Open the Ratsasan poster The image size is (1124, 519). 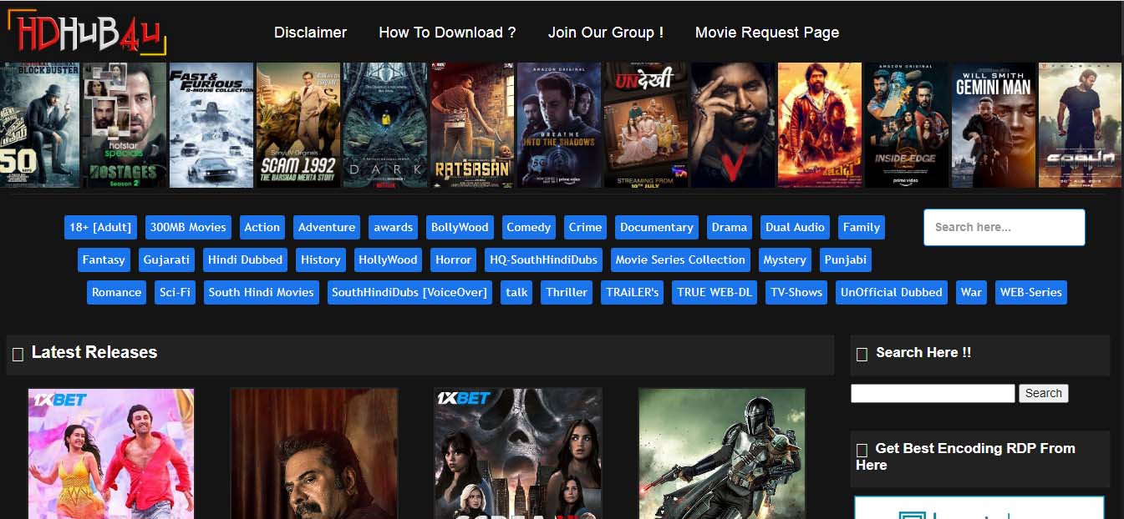(x=472, y=125)
